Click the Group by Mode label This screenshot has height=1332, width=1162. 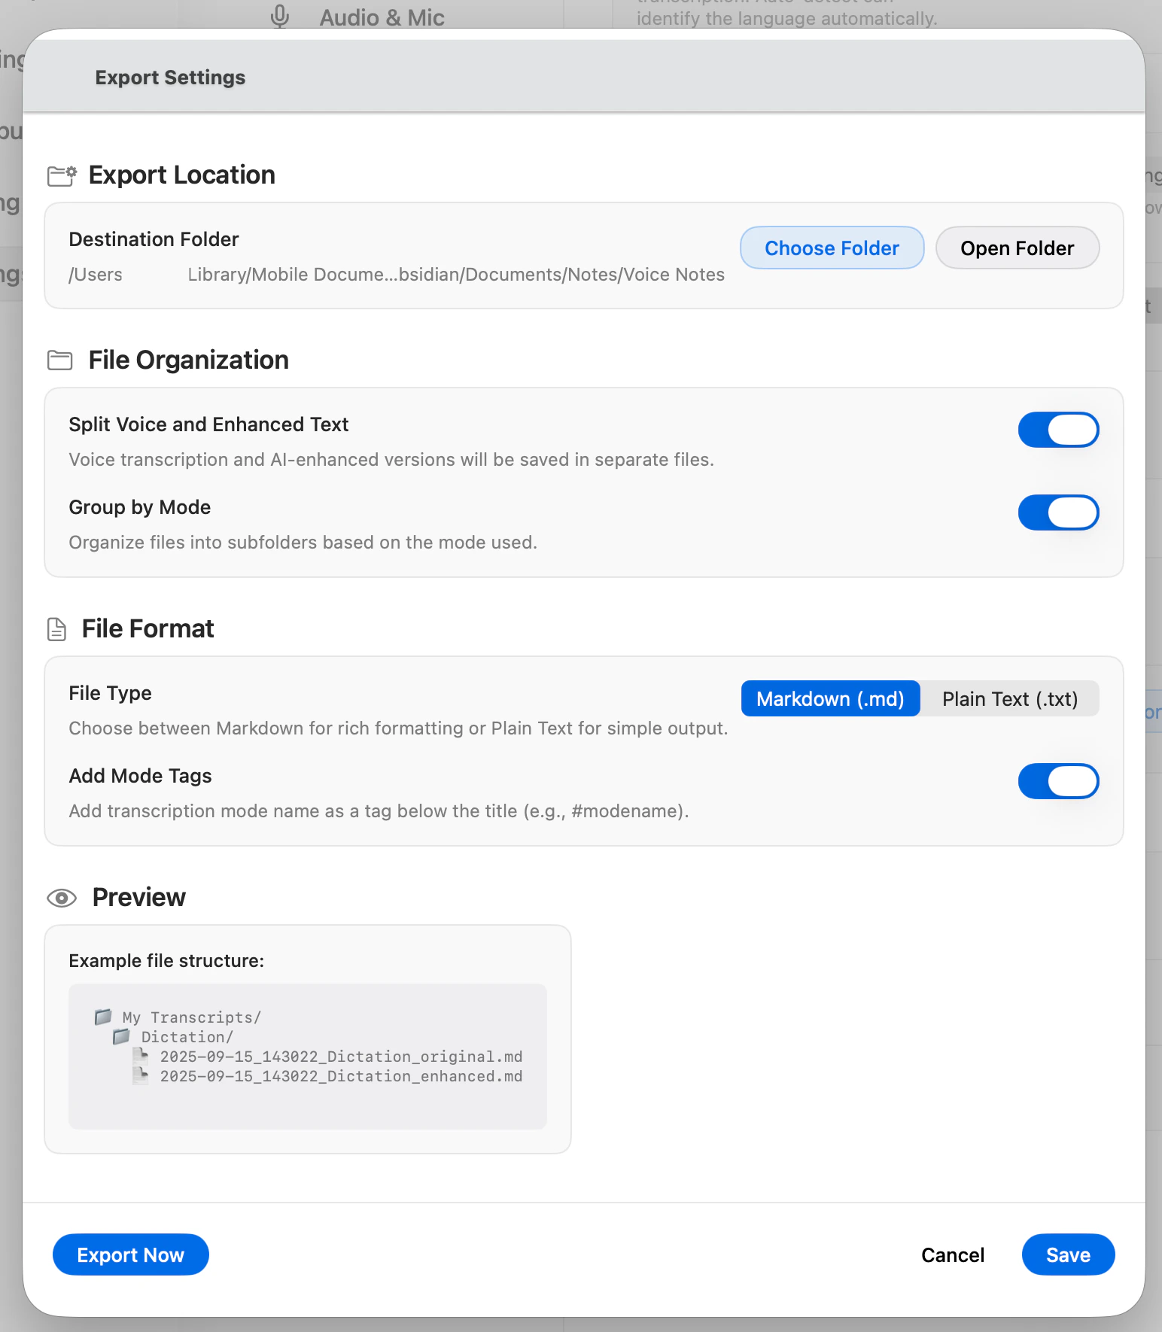coord(139,507)
